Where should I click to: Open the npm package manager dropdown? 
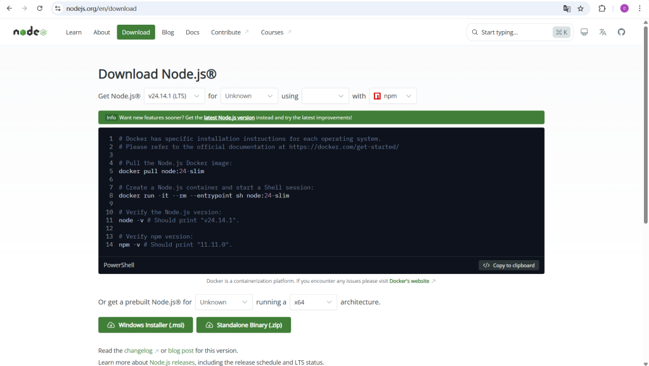click(x=393, y=96)
